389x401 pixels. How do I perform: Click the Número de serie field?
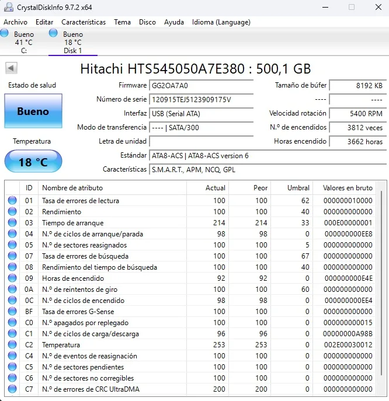pos(202,99)
